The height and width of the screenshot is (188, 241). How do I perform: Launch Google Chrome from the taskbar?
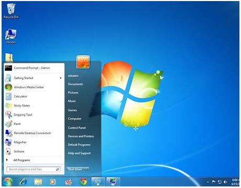click(83, 182)
